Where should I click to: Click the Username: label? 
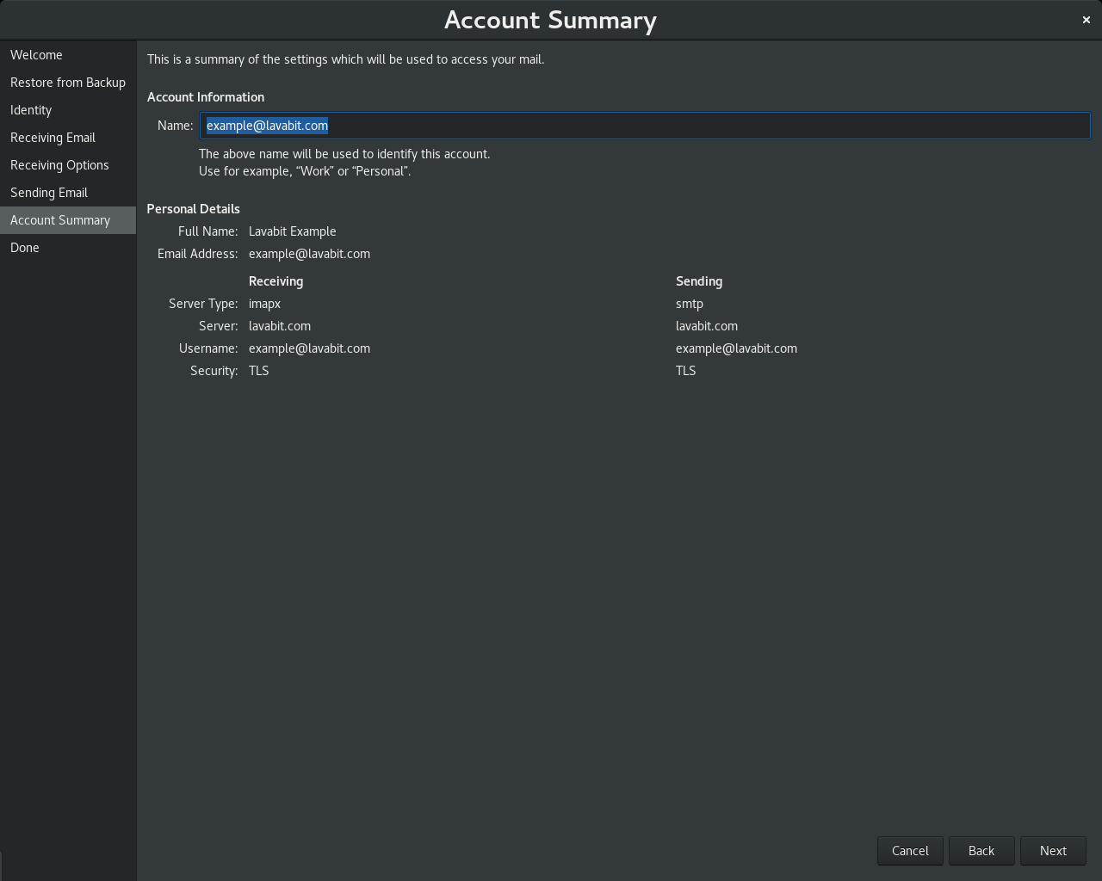click(208, 348)
